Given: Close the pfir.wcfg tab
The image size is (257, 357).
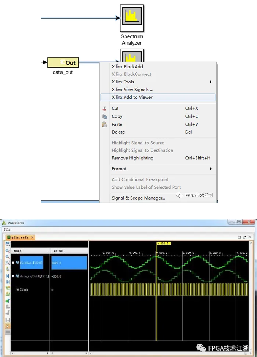Looking at the screenshot, I should point(32,237).
